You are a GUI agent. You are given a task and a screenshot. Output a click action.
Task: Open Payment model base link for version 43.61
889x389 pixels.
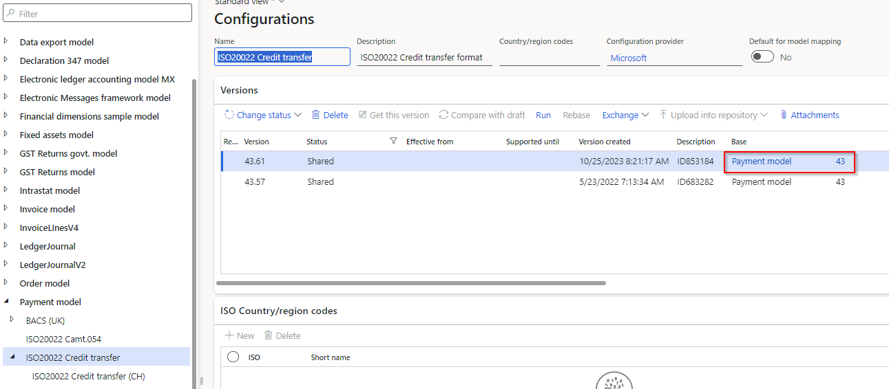click(x=762, y=161)
